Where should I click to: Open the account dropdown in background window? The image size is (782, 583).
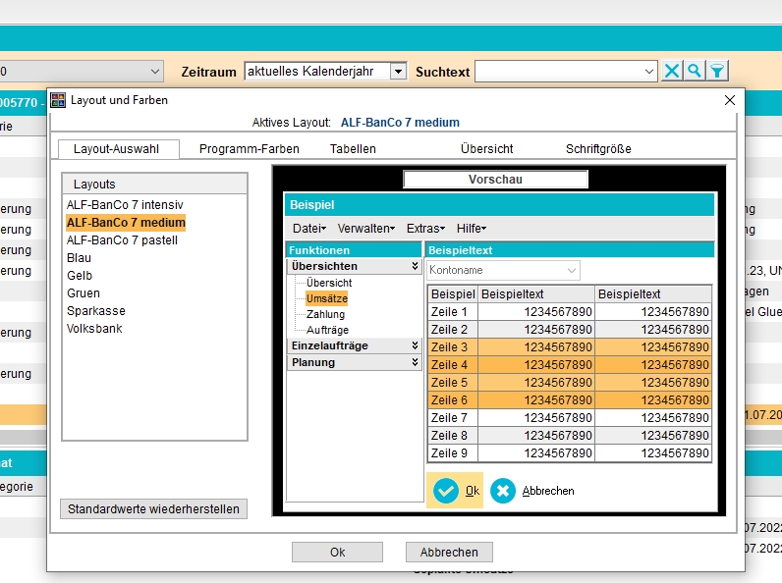pos(155,72)
